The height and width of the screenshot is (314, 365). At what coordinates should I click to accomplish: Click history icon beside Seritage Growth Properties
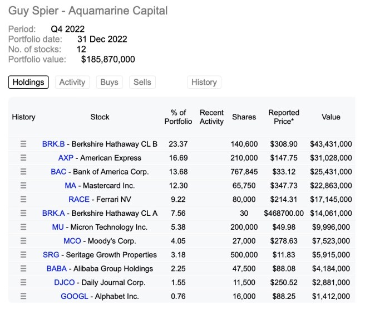(23, 254)
